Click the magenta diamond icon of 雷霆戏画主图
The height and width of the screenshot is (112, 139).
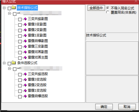[x=25, y=58]
